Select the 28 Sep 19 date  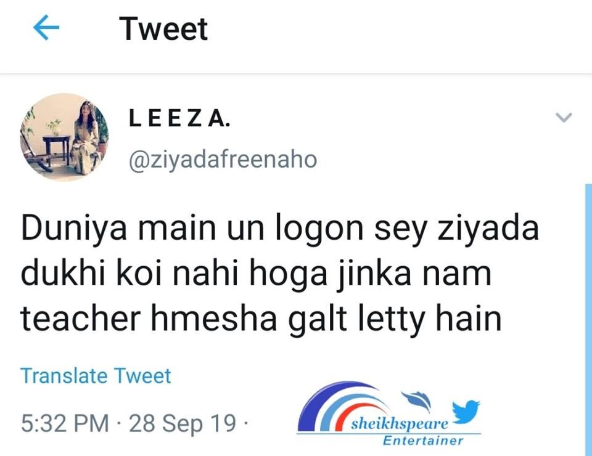coord(183,423)
